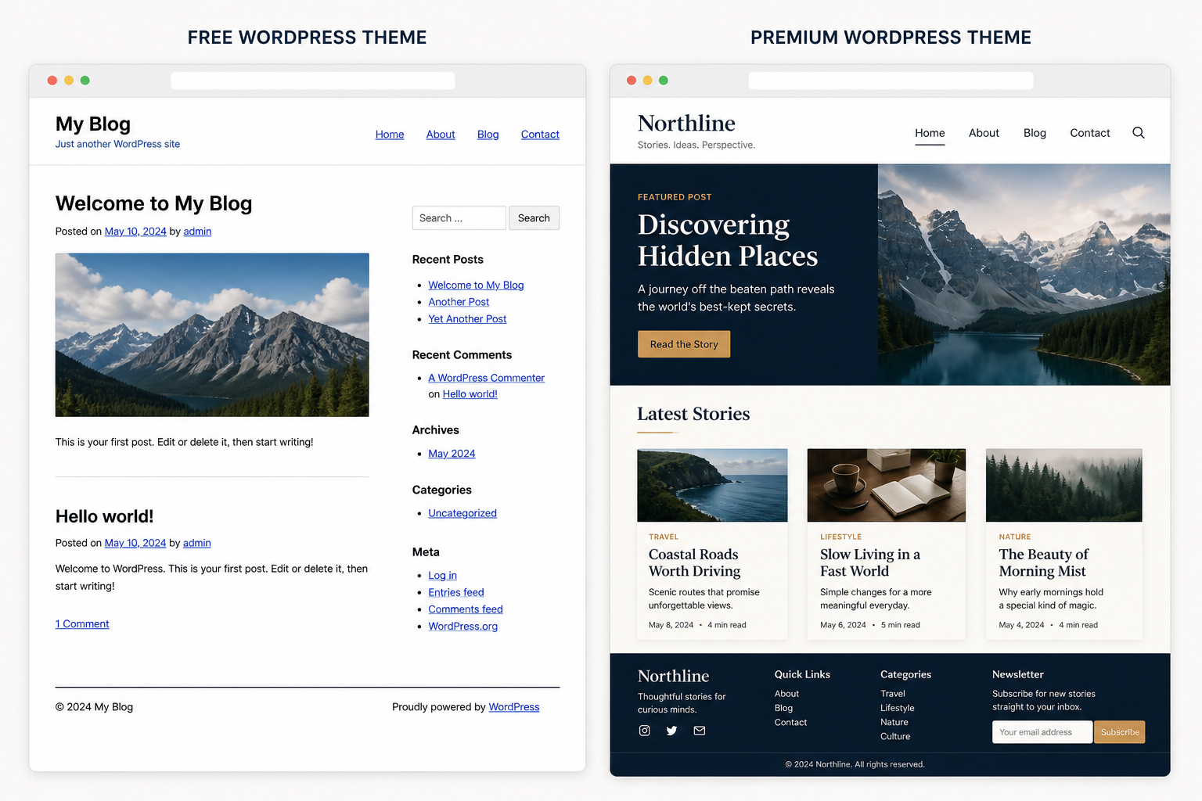Click admin author link under Welcome to My Blog
1202x801 pixels.
pos(197,232)
